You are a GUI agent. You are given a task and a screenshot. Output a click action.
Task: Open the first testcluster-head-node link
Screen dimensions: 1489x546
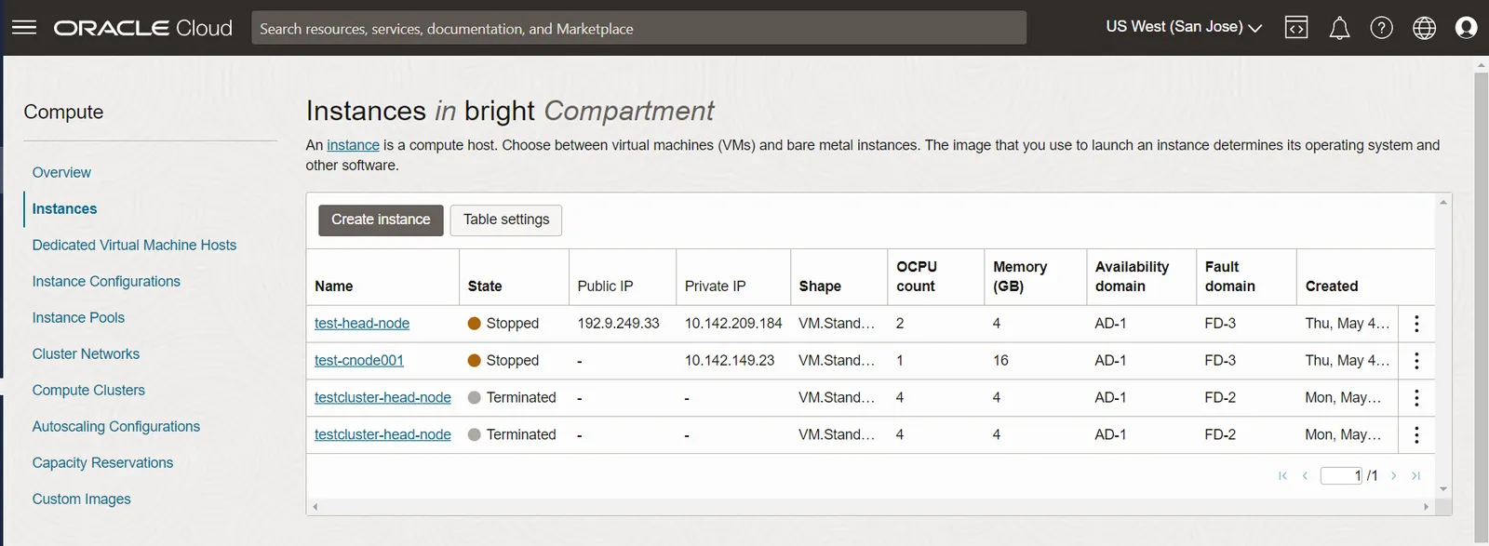[382, 398]
